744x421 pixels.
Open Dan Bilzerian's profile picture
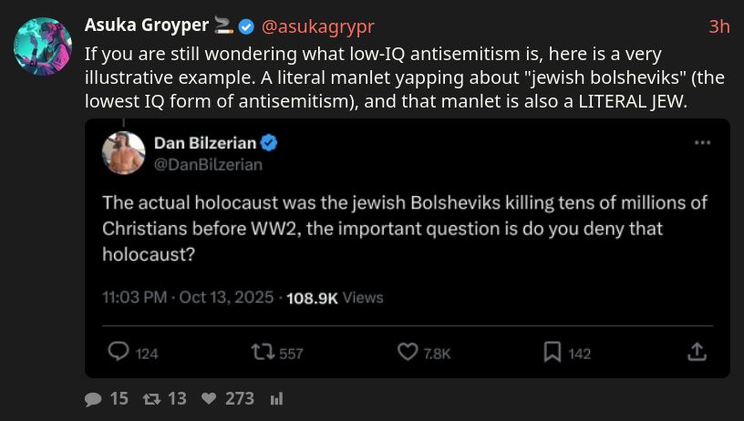point(123,153)
